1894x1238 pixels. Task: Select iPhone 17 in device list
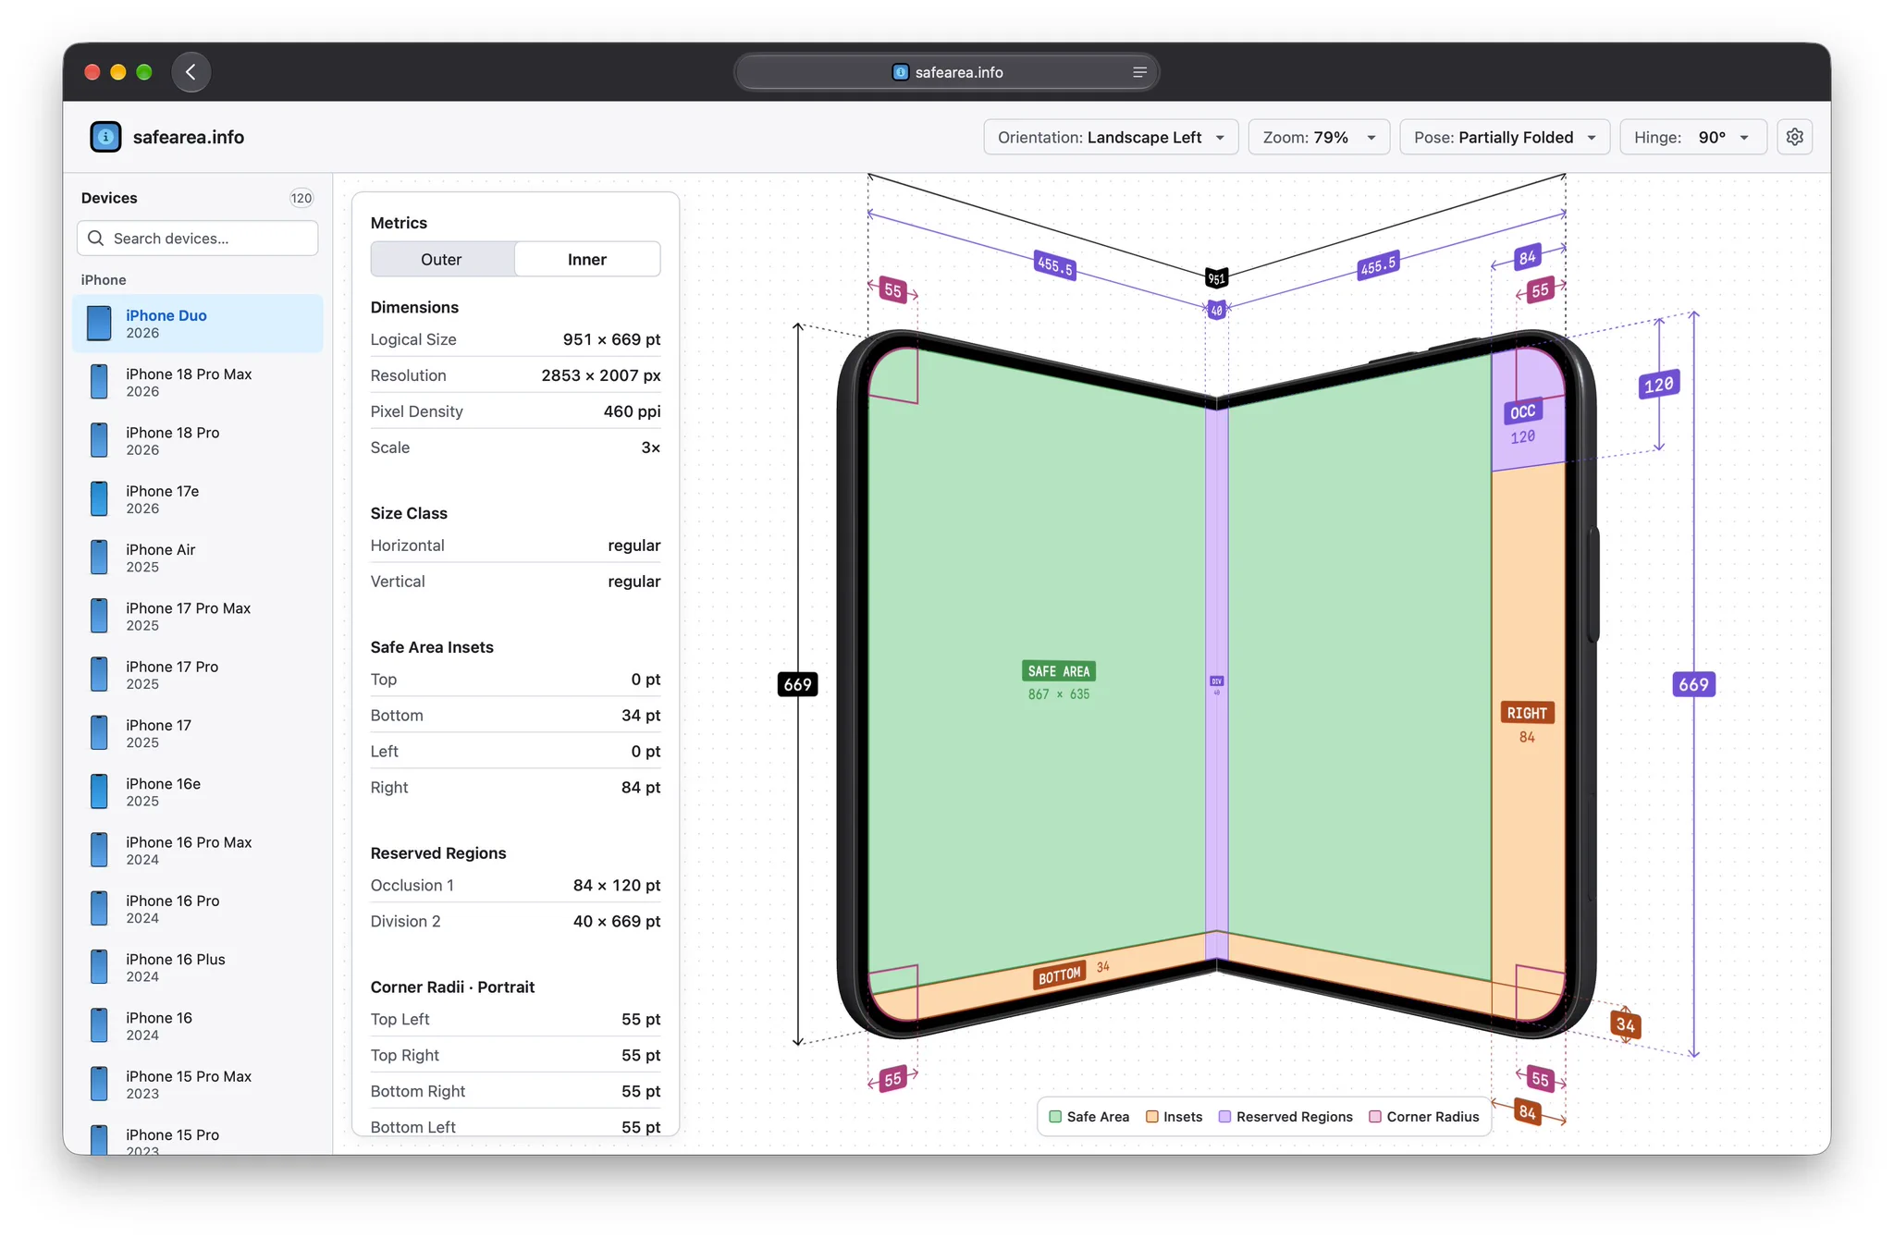[198, 733]
